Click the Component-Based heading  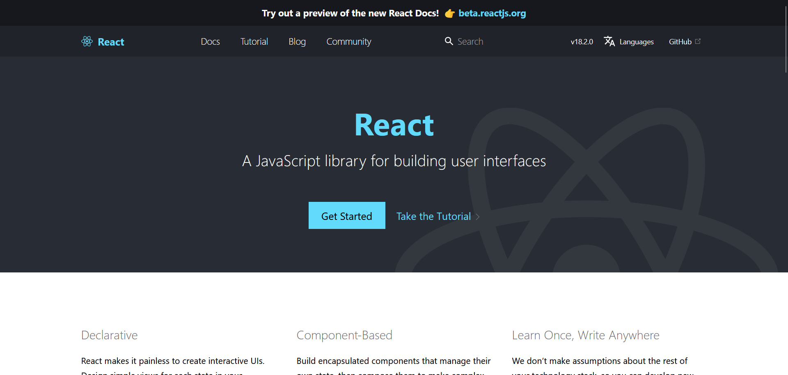point(344,335)
